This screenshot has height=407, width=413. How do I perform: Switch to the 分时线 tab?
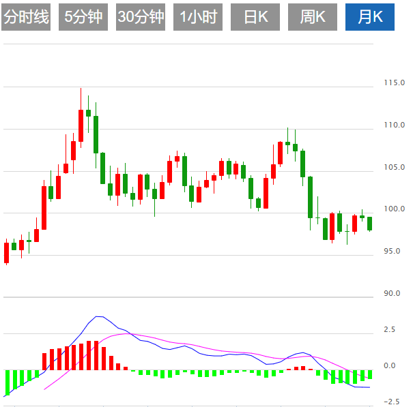coord(27,17)
